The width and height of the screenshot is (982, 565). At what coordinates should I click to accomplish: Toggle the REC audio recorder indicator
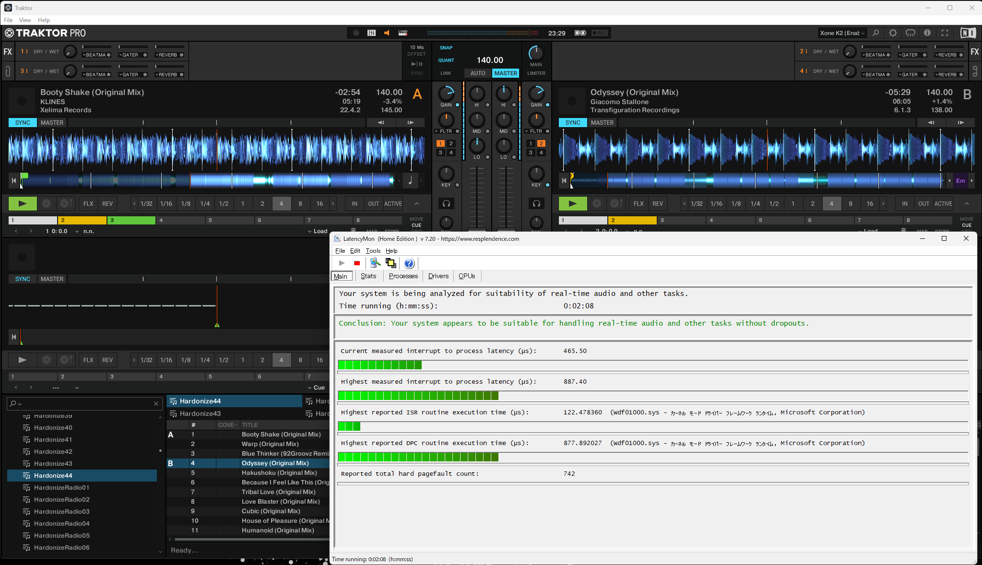tap(600, 33)
